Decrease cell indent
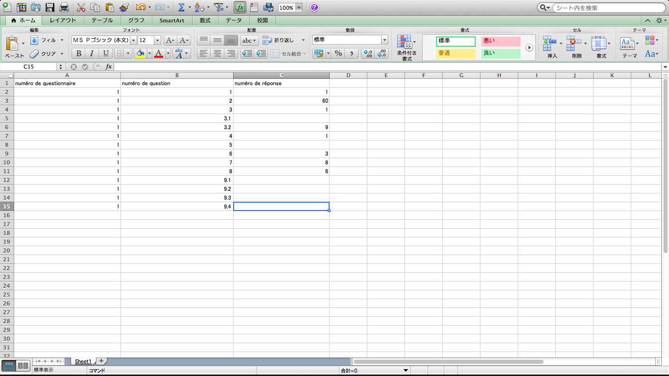 pyautogui.click(x=247, y=54)
